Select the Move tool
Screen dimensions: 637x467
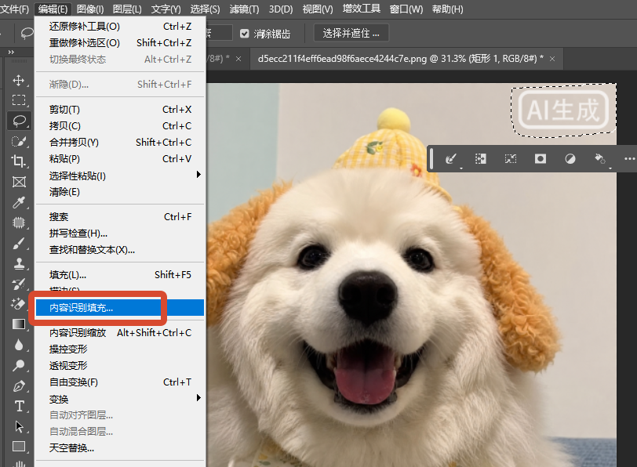point(19,81)
